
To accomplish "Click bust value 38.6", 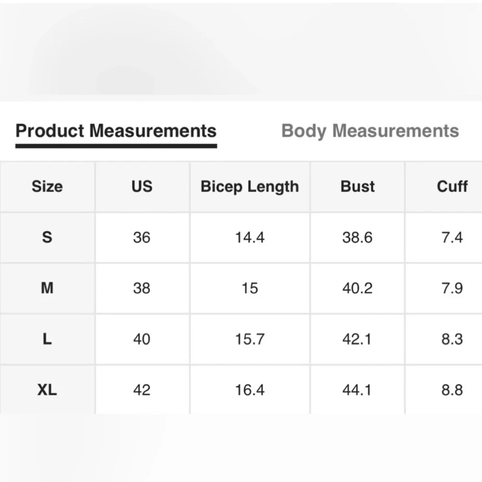I will pyautogui.click(x=357, y=237).
